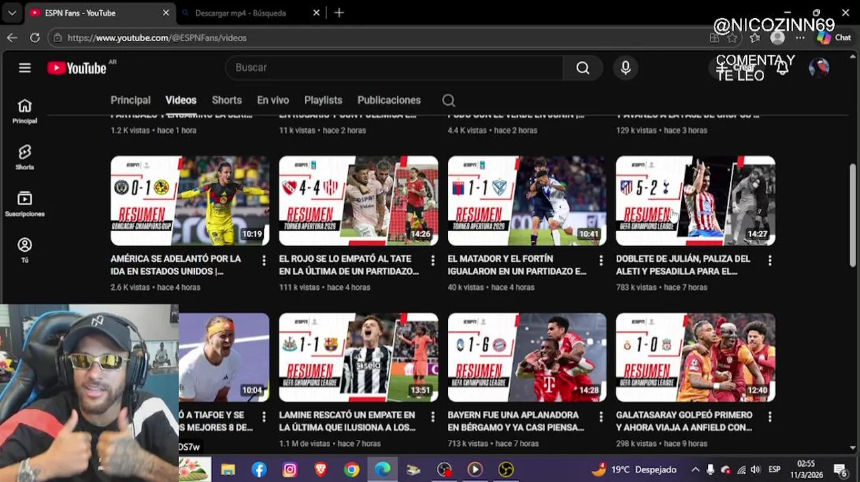
Task: Open options for the América se adelantó video
Action: tap(264, 260)
